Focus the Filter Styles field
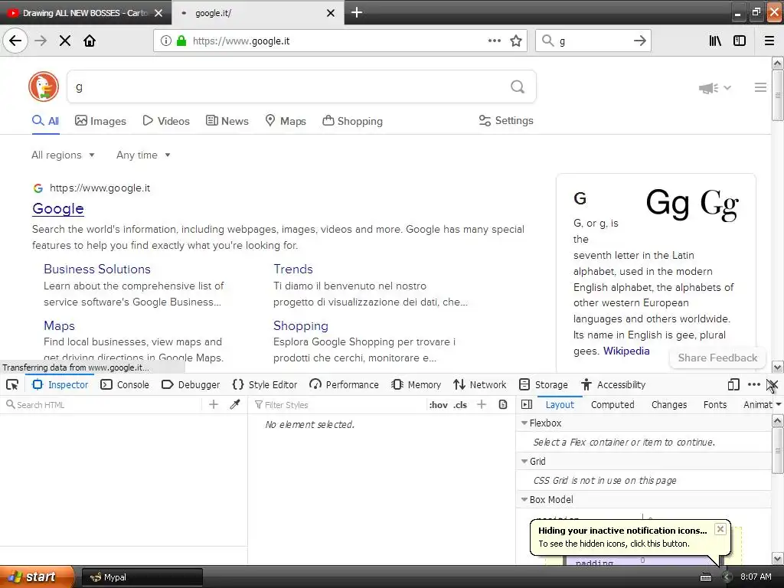784x588 pixels. 340,404
